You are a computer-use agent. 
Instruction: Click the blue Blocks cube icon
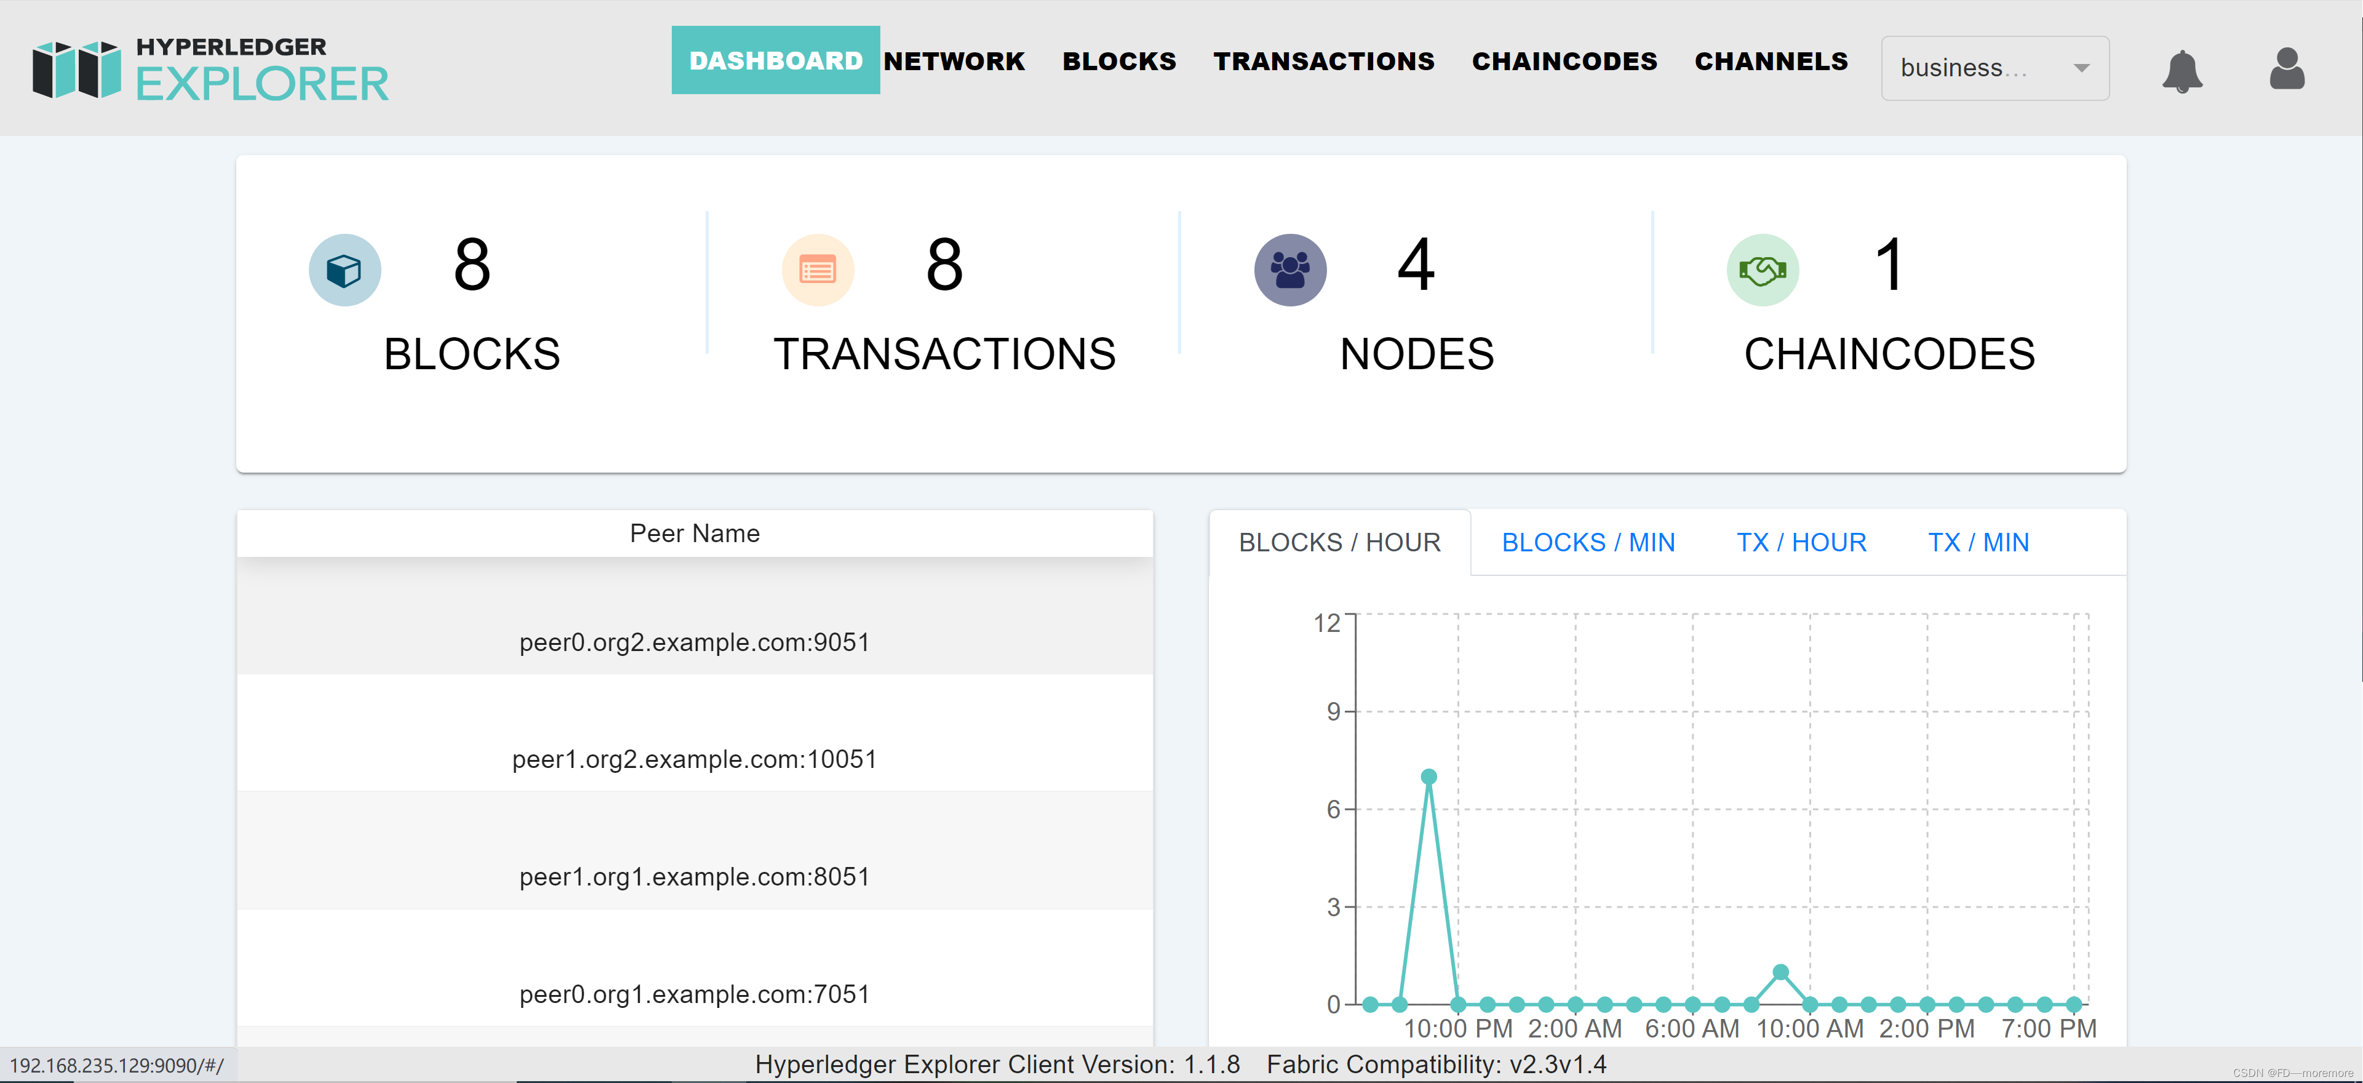(x=344, y=270)
